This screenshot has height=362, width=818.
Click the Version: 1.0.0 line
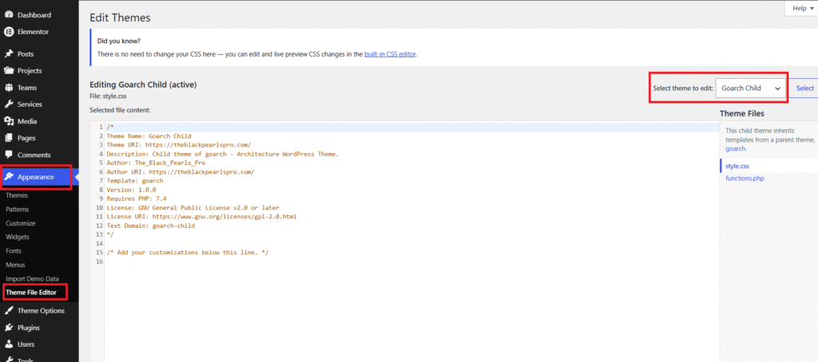(x=131, y=190)
